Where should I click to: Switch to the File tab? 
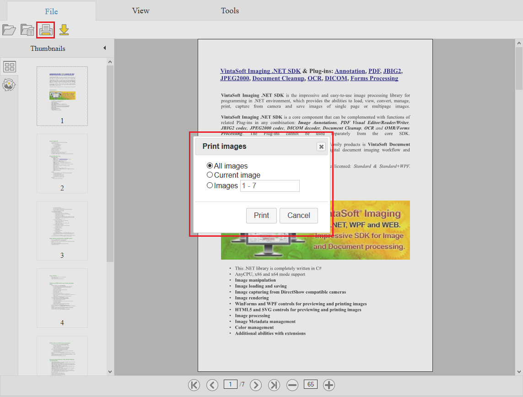pos(51,11)
